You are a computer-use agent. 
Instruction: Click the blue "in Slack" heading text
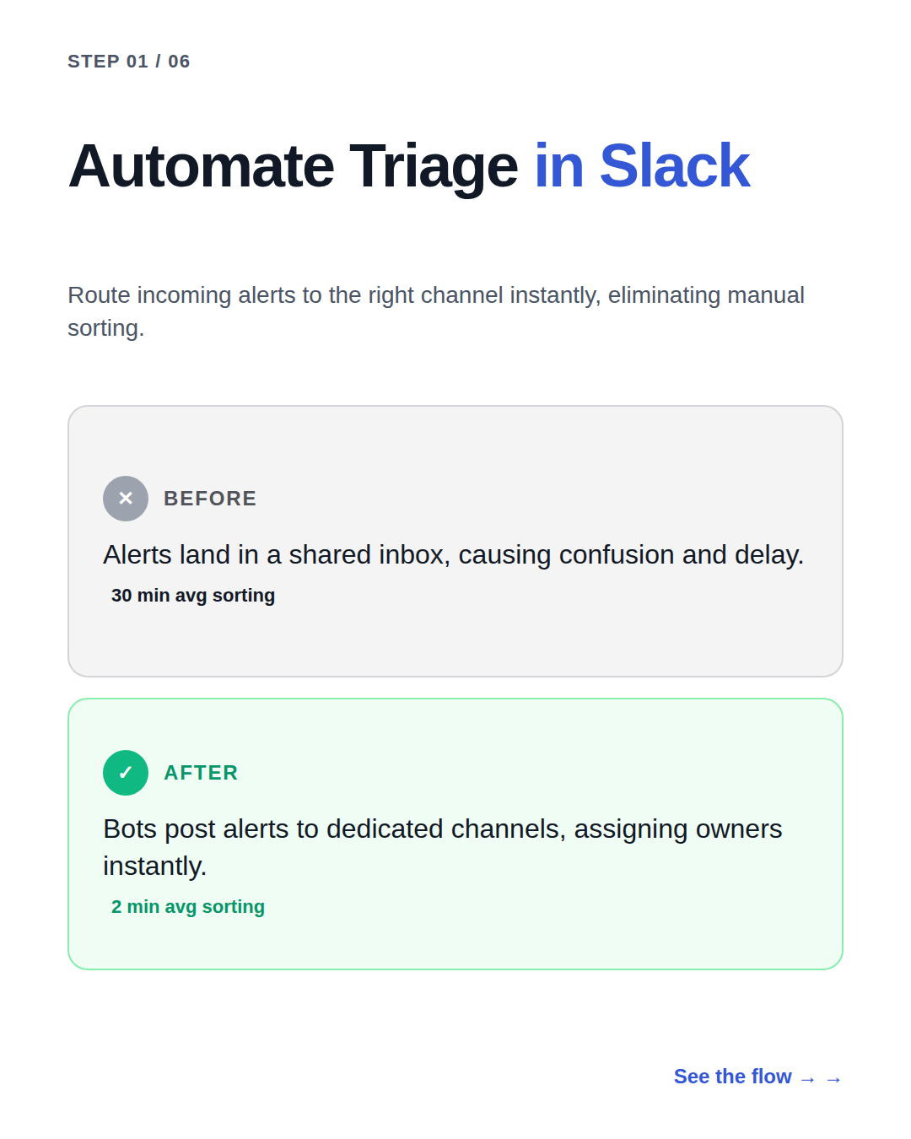click(x=642, y=165)
